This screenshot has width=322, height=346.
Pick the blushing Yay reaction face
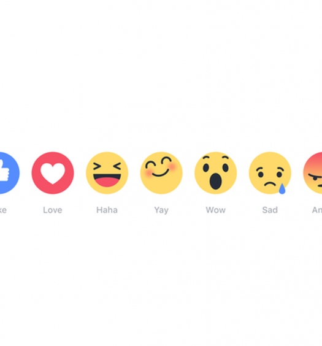click(161, 173)
